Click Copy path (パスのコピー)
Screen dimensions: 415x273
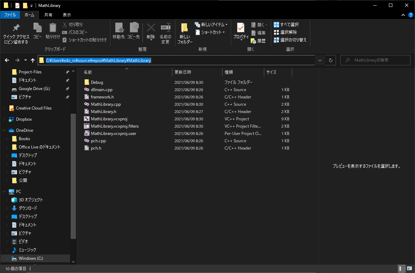[x=75, y=32]
